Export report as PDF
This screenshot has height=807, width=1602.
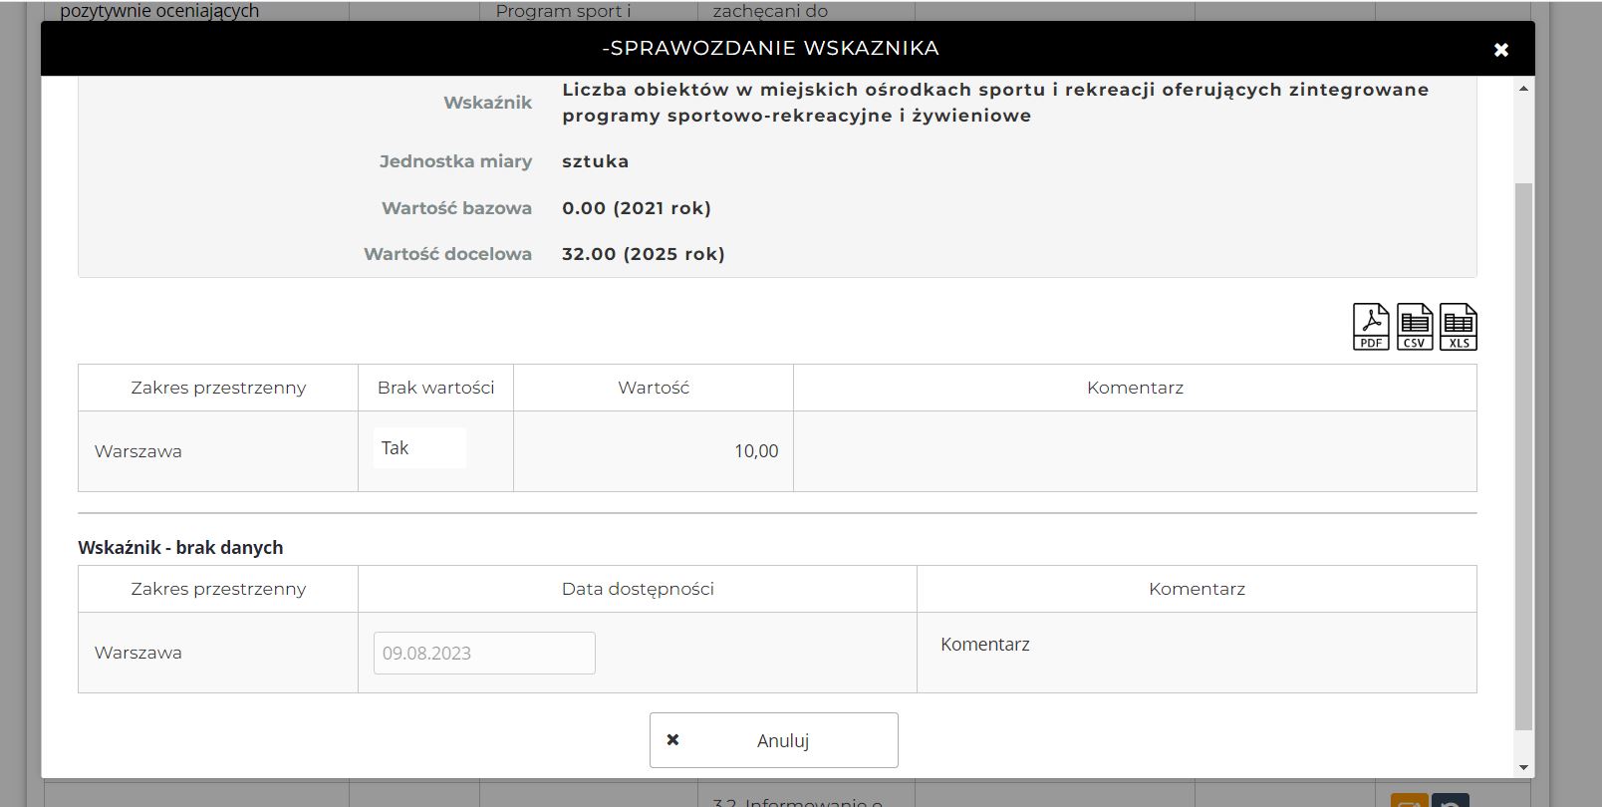tap(1371, 327)
